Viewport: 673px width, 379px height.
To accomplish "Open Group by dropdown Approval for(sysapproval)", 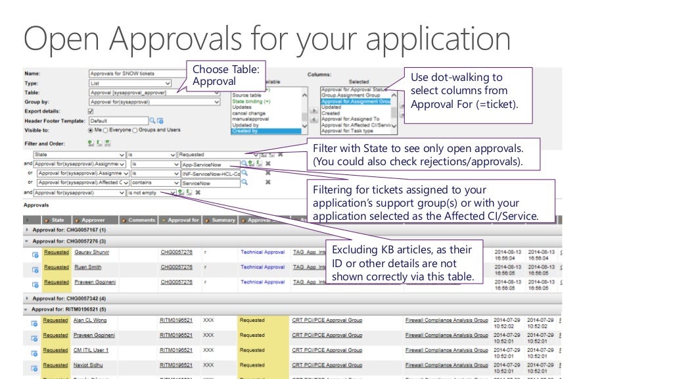I will [x=154, y=102].
